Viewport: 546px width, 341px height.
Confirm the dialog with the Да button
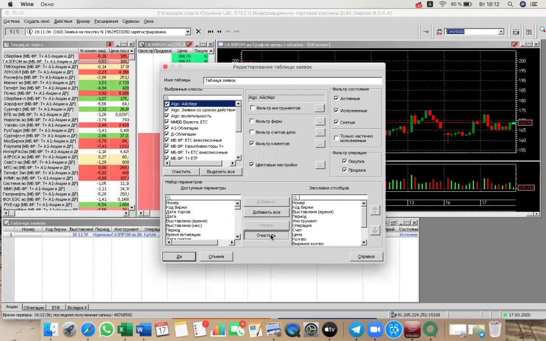click(179, 256)
